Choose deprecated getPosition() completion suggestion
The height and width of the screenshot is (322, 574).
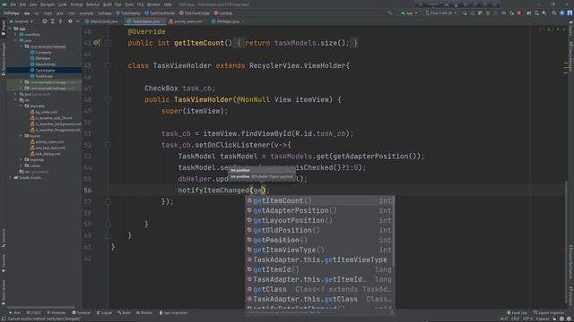point(319,240)
